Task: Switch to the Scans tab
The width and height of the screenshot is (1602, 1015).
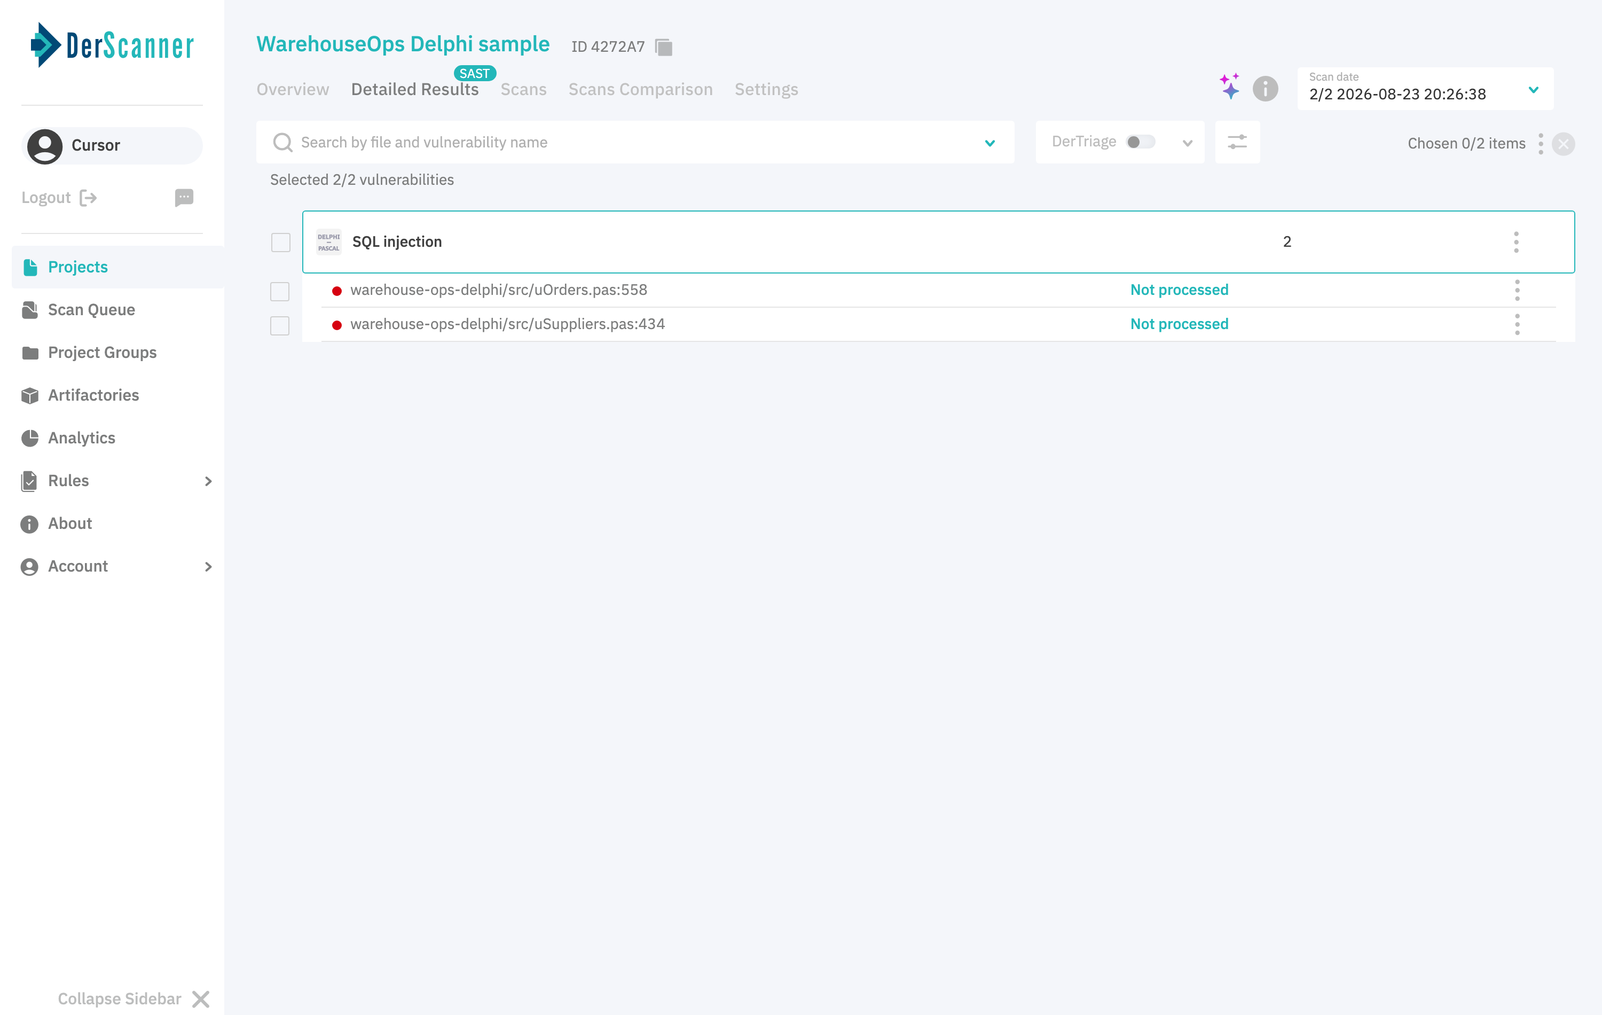Action: [x=523, y=89]
